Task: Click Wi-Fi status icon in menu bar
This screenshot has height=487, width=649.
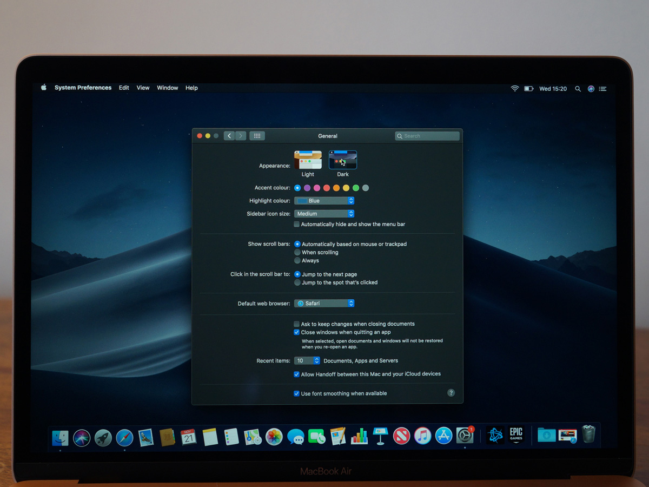Action: click(514, 89)
